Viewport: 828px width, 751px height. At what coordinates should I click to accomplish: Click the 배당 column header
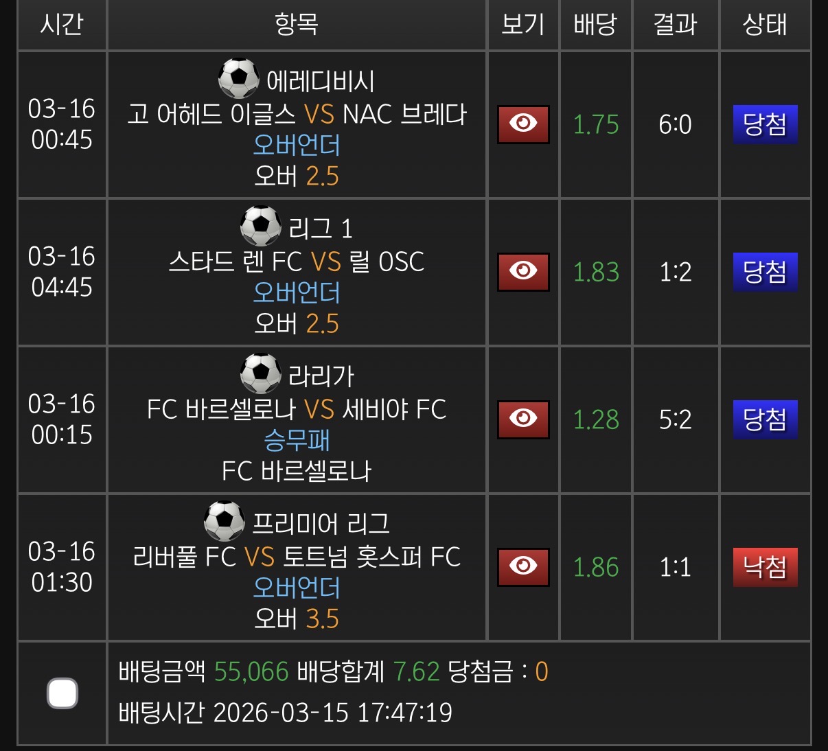(x=595, y=25)
